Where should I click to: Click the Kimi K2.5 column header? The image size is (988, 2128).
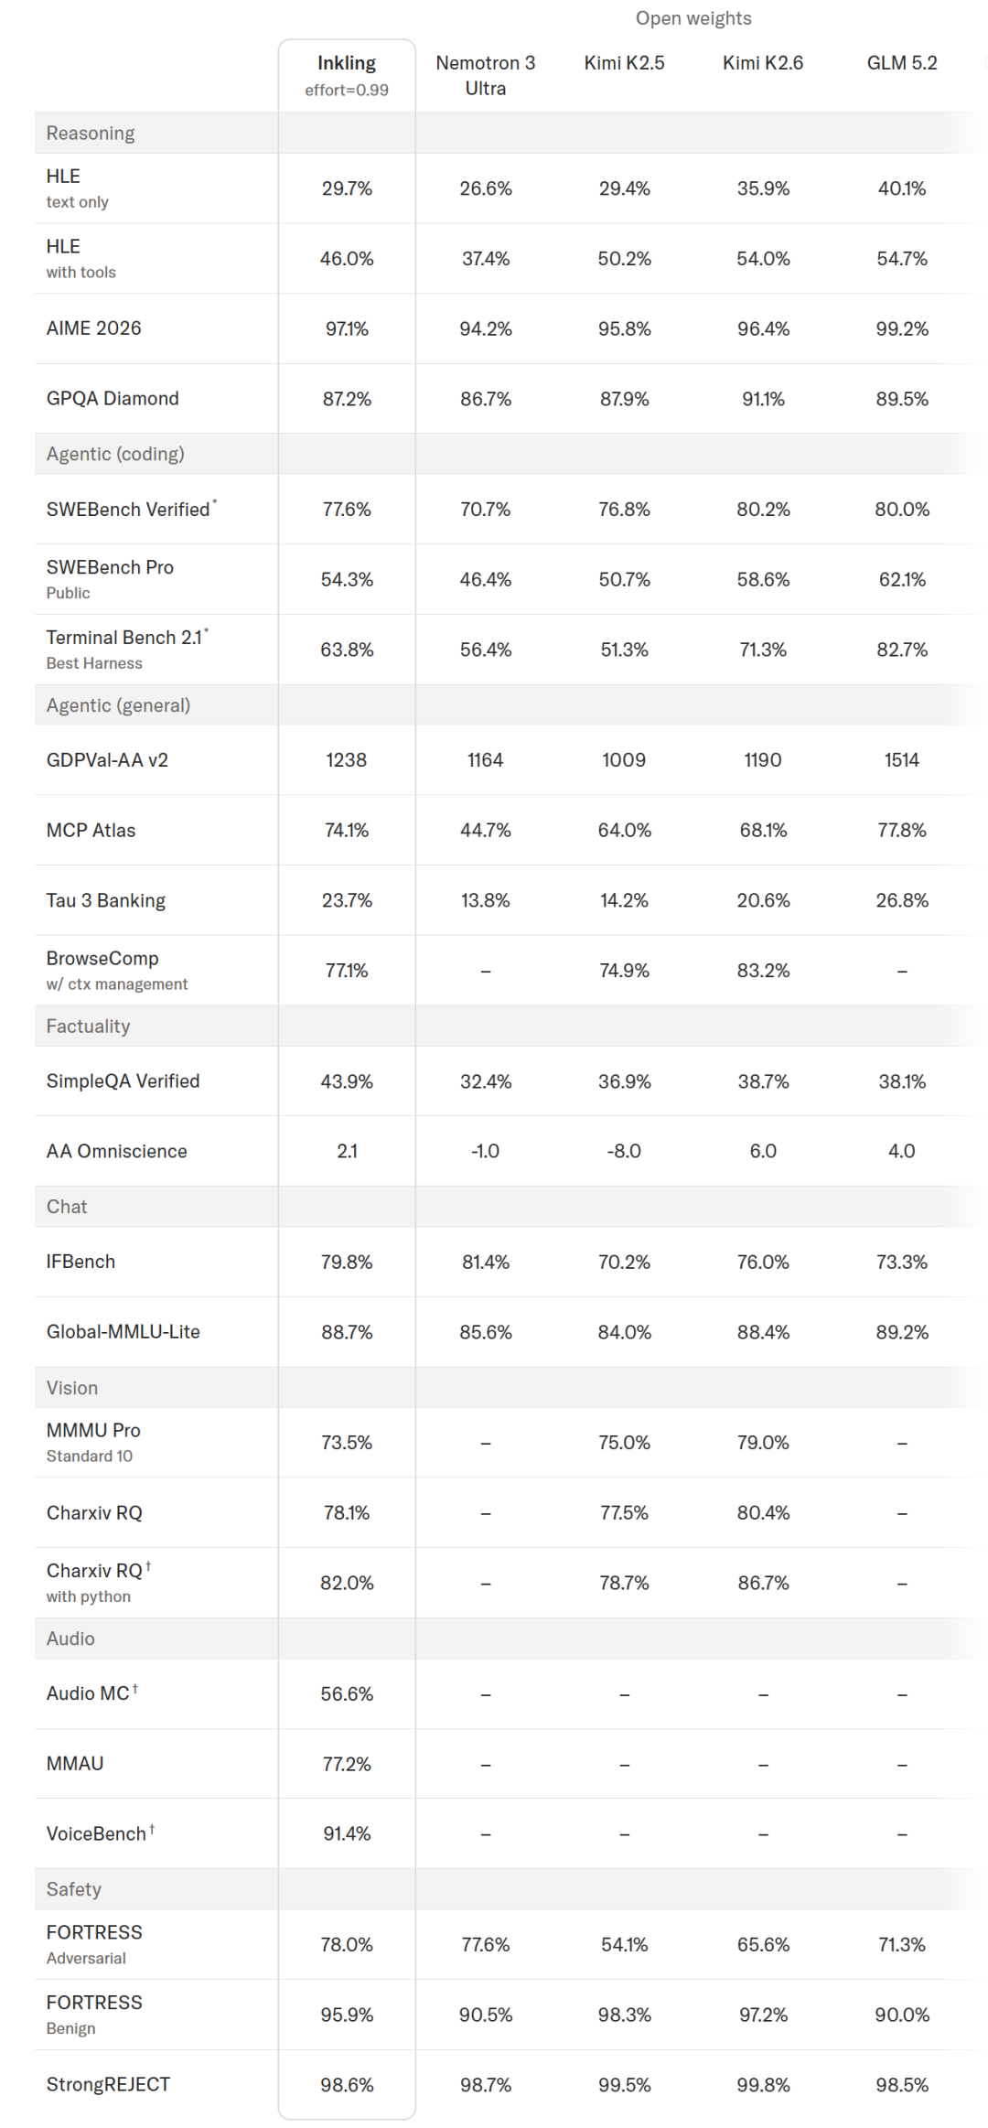625,63
